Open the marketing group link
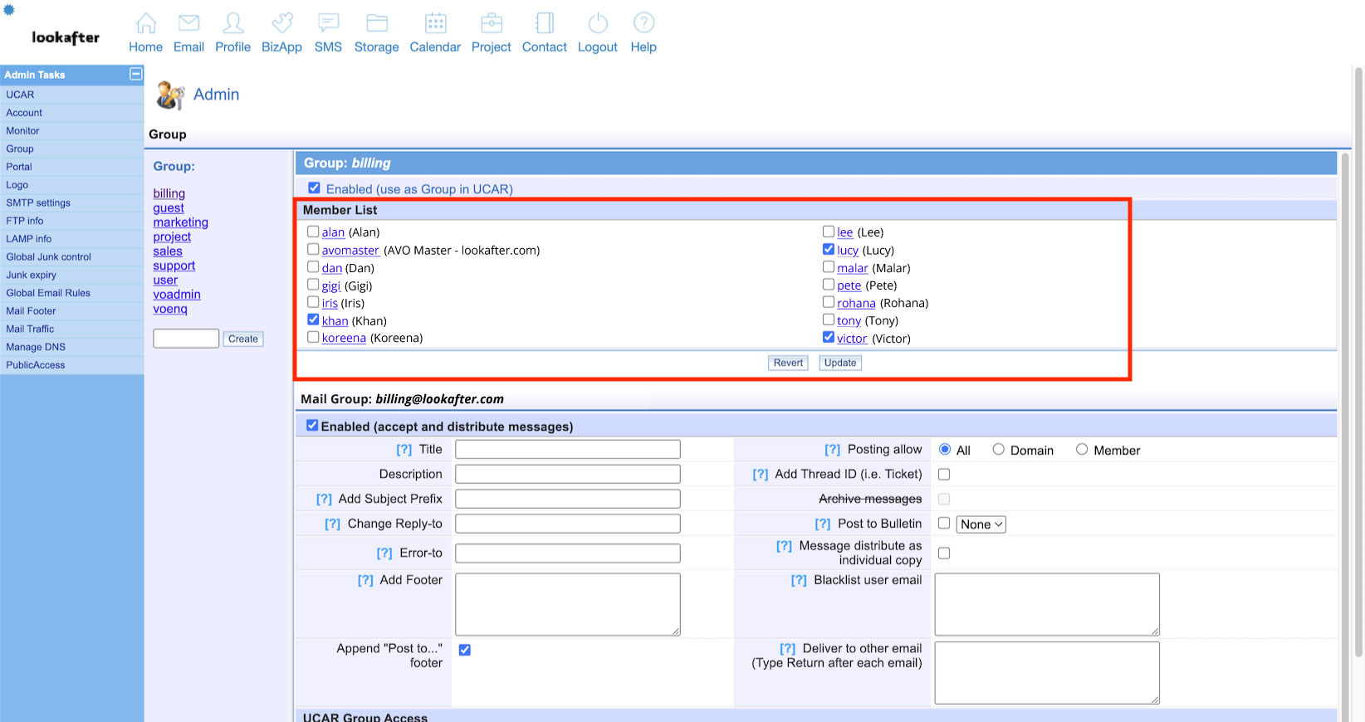The image size is (1365, 722). 180,222
